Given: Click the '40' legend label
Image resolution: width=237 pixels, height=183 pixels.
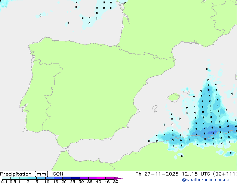Looking at the screenshot, I should (x=98, y=182).
